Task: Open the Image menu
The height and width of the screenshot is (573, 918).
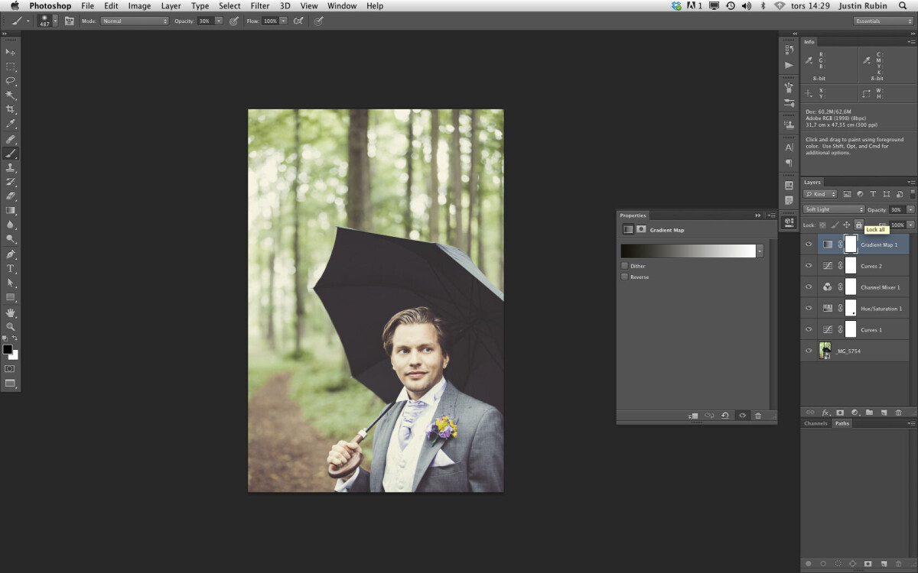Action: pyautogui.click(x=139, y=6)
